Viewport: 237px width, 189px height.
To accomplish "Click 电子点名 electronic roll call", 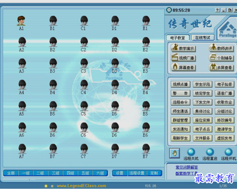I will [x=203, y=129].
